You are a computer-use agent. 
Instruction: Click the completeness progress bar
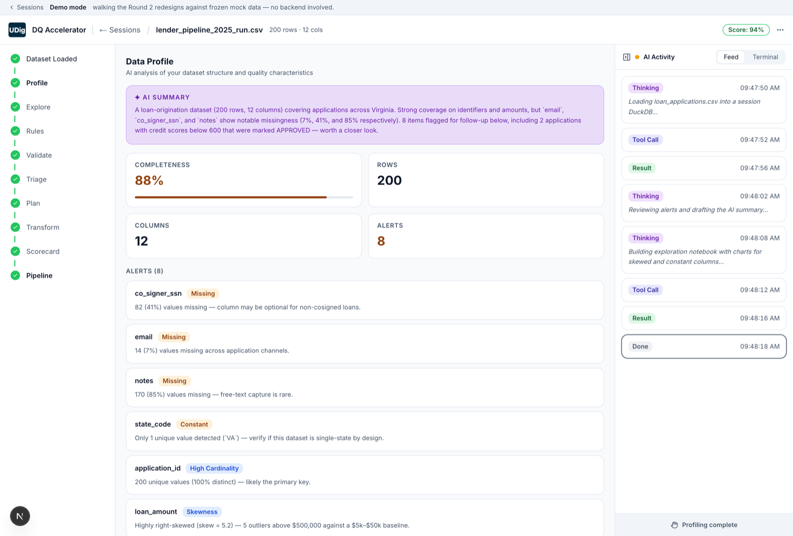coord(244,197)
